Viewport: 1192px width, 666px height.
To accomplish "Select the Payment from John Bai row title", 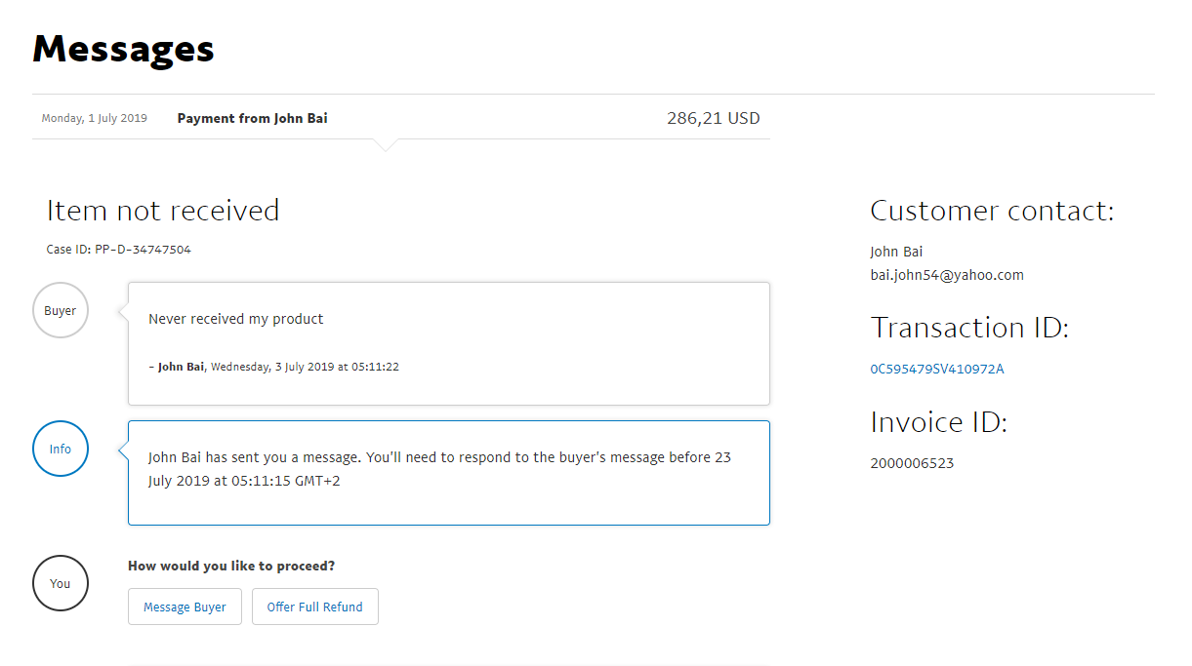I will coord(252,119).
